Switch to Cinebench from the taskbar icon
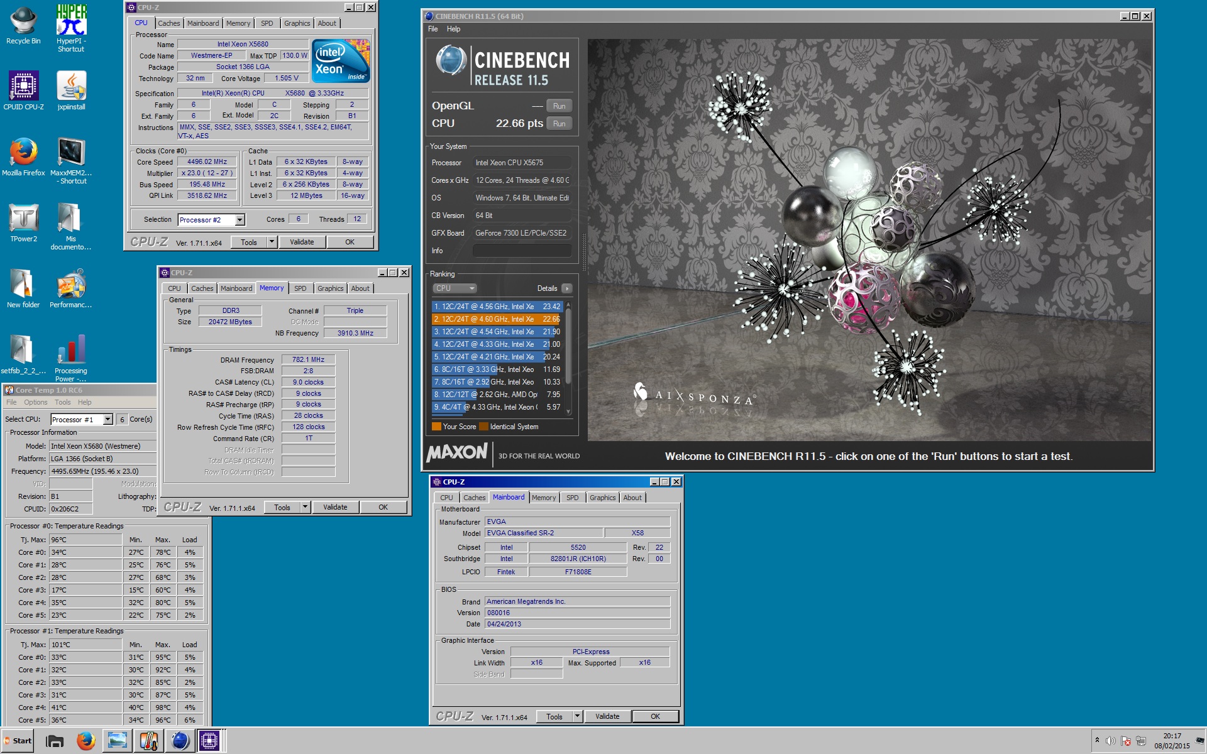 (x=180, y=741)
